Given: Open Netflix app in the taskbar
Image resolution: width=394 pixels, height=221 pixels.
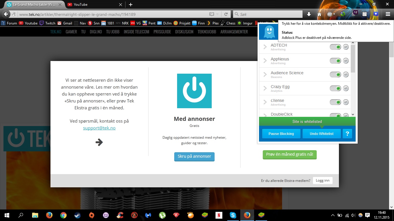Looking at the screenshot, I should click(x=219, y=215).
